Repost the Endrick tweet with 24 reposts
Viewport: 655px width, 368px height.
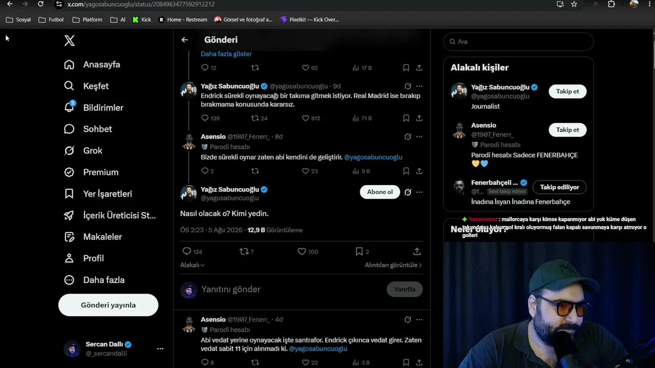pos(255,118)
